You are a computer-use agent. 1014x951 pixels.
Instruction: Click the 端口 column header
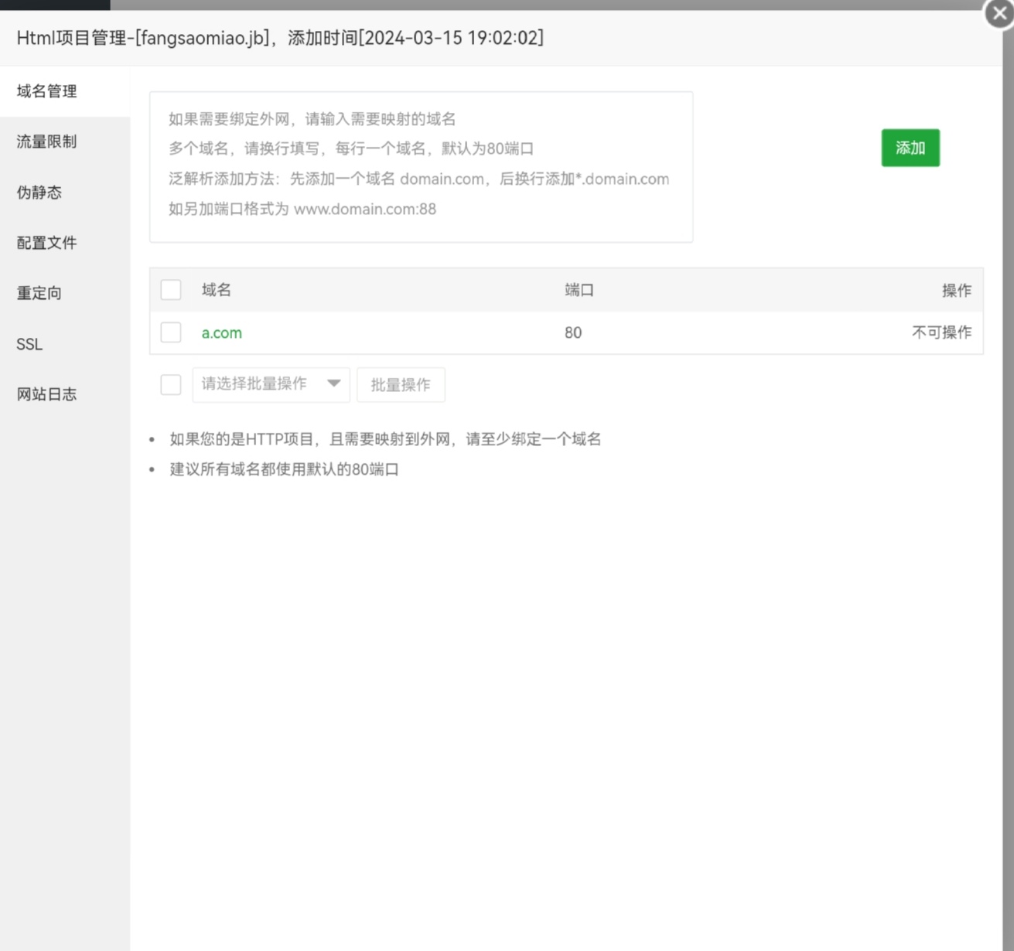point(579,290)
